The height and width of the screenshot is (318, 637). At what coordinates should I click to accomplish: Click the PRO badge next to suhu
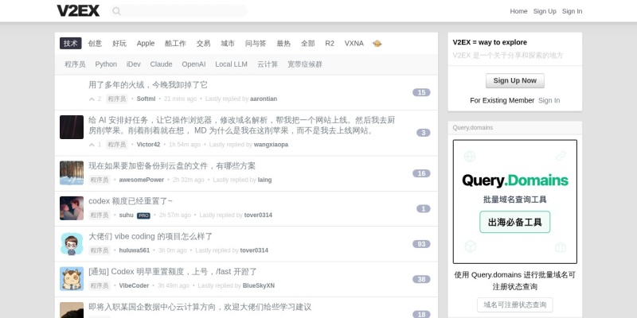click(x=143, y=215)
